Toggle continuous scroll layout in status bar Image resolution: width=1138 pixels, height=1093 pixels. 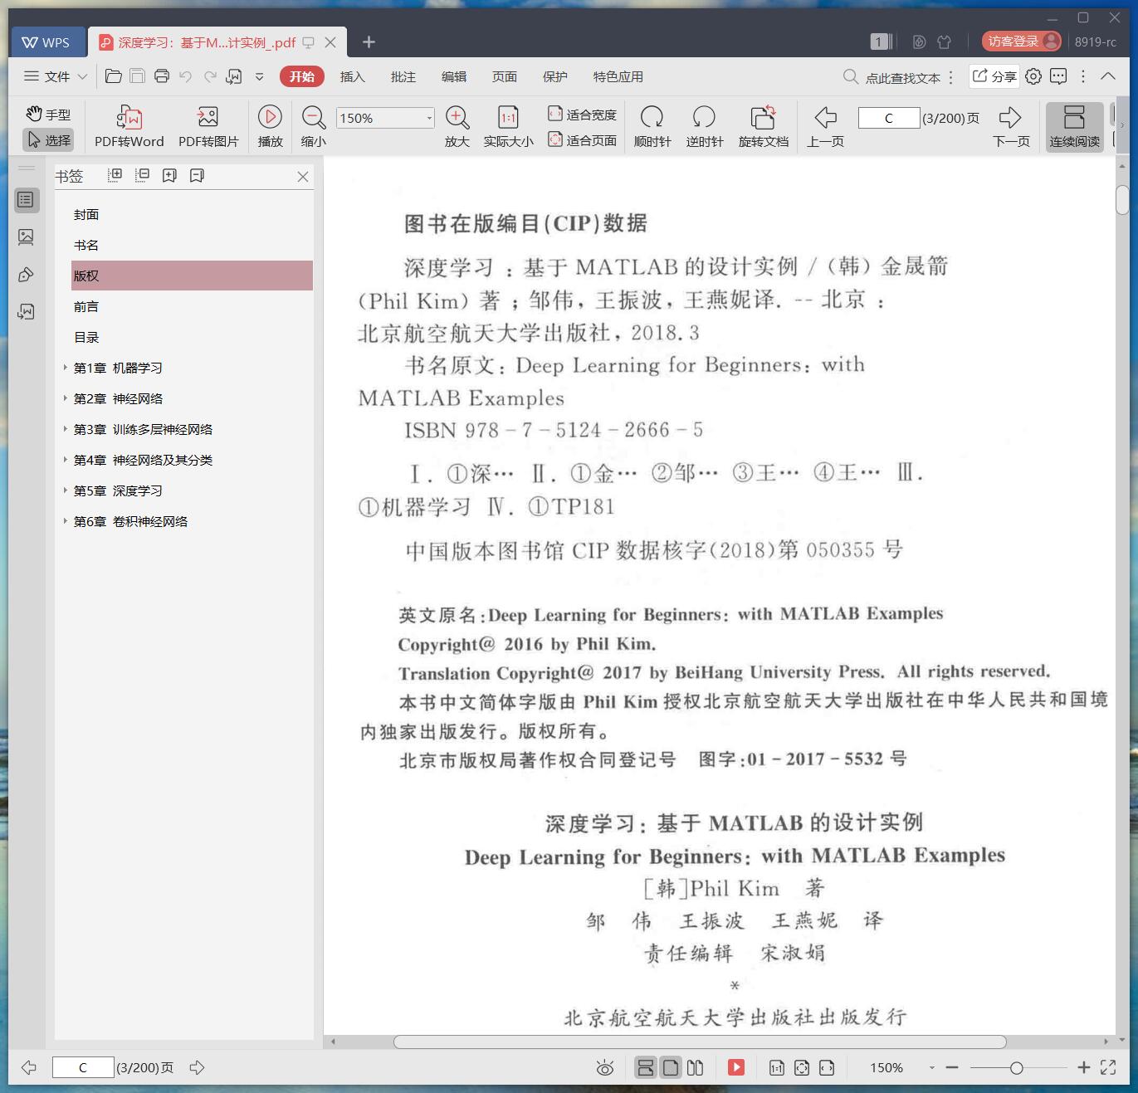(x=646, y=1067)
